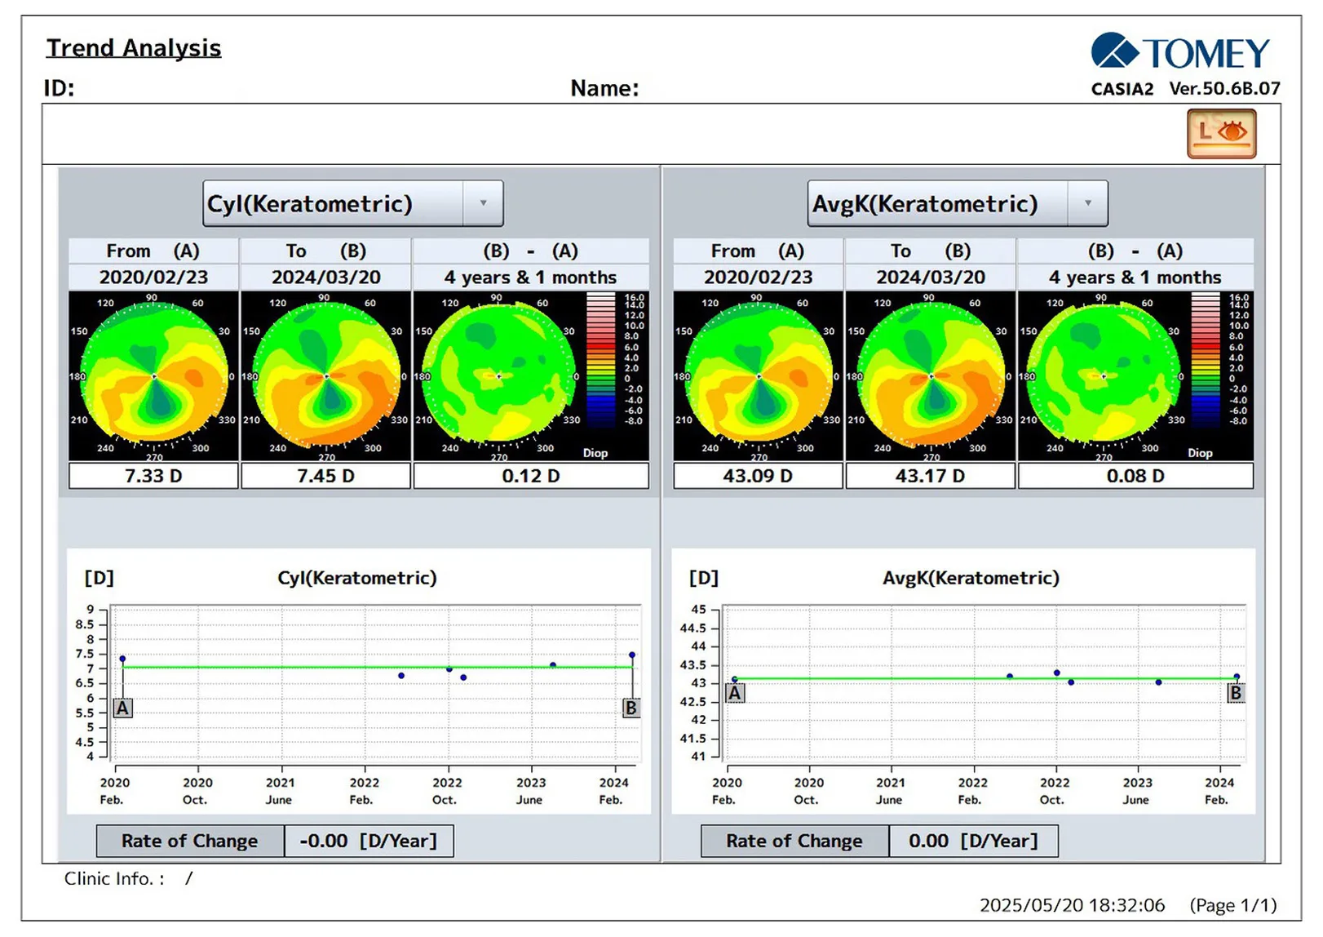Click the Cyl panel To (B) header
This screenshot has height=937, width=1323.
[326, 251]
